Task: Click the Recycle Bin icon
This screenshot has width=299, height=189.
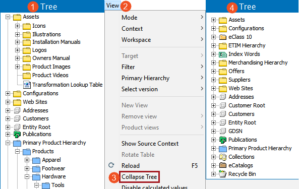Action: coord(222,174)
